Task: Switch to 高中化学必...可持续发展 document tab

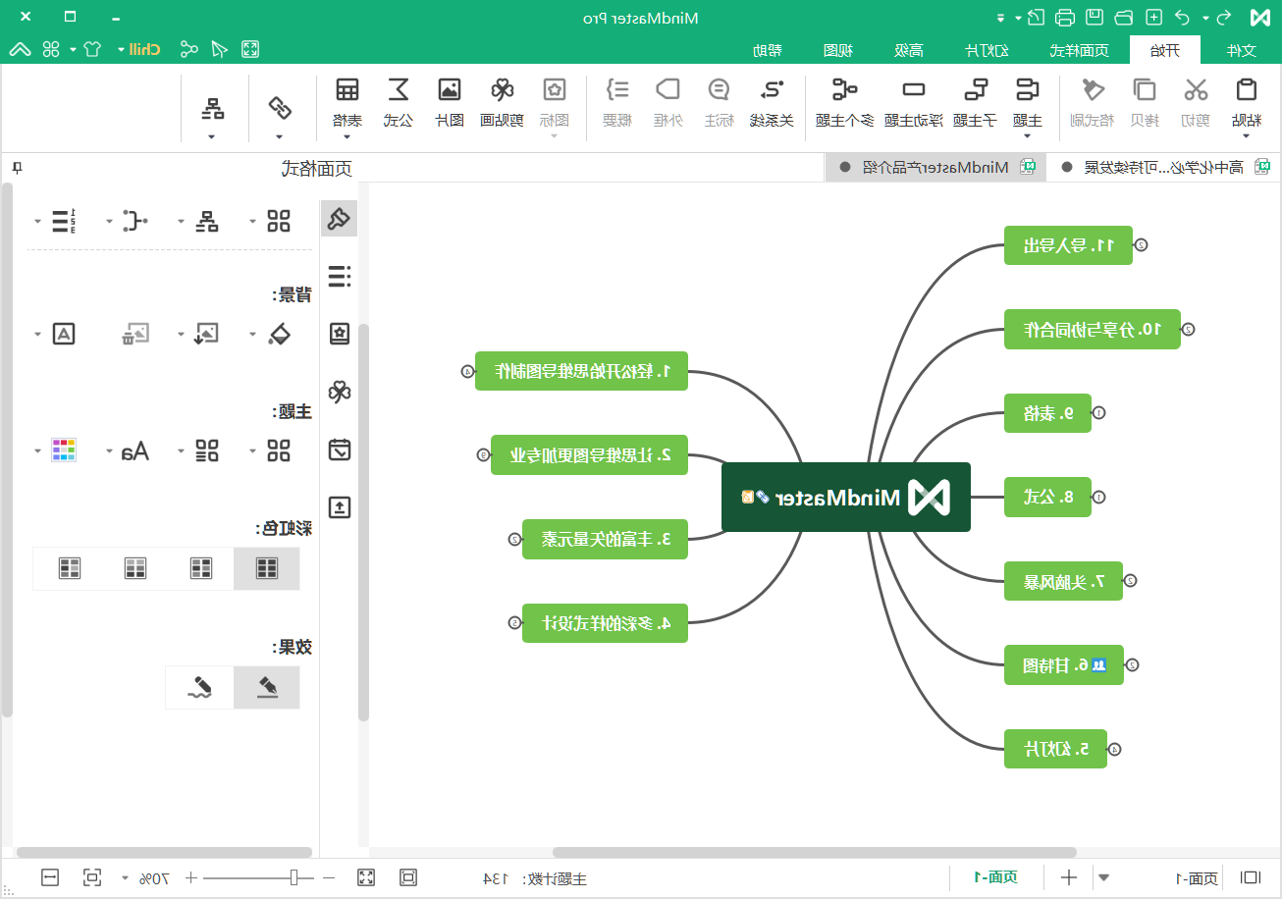Action: [x=1163, y=167]
